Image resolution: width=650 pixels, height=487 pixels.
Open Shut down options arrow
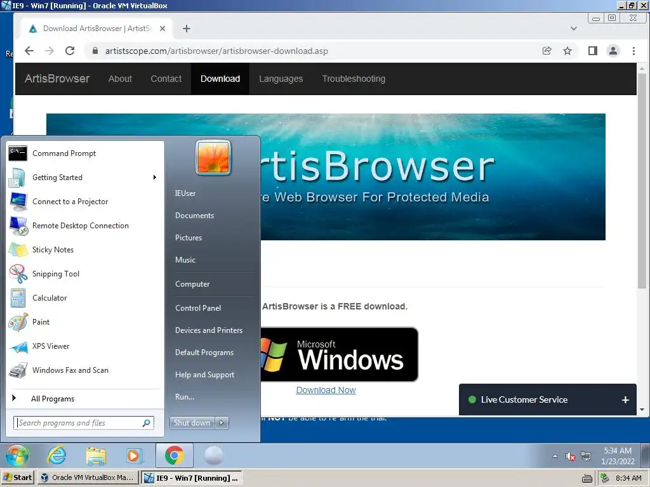coord(222,423)
